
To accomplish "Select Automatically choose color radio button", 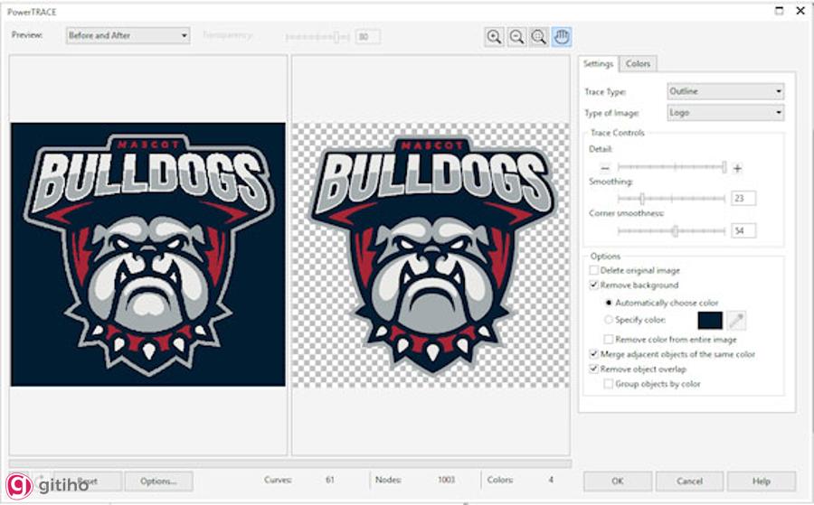I will [609, 303].
